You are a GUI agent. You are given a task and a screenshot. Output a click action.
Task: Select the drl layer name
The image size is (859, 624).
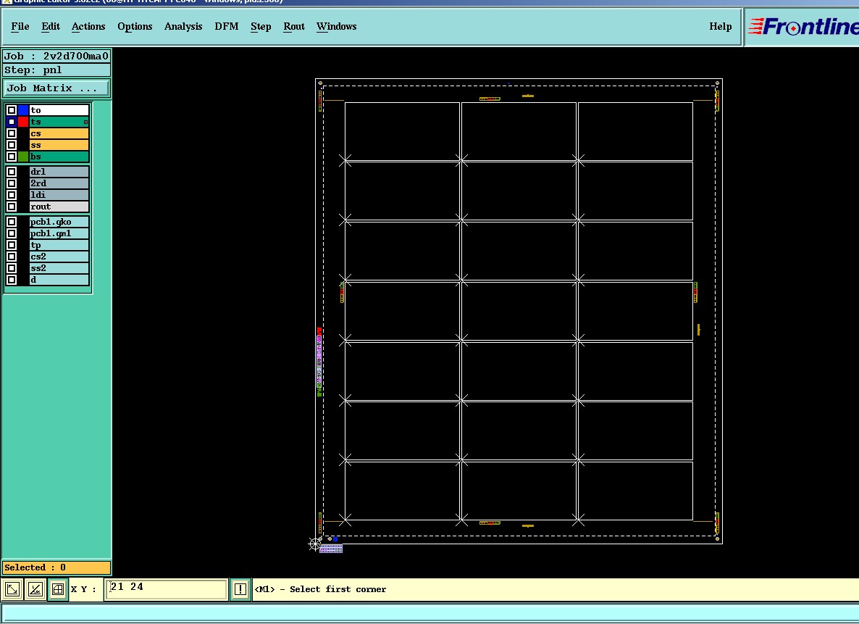(x=59, y=172)
